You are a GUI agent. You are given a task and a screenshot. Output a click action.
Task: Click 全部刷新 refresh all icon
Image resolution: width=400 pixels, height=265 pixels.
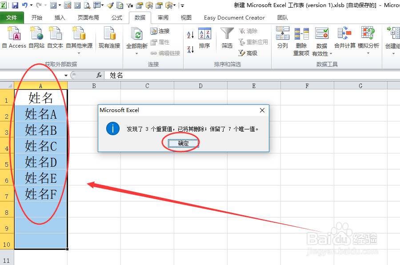pyautogui.click(x=137, y=35)
